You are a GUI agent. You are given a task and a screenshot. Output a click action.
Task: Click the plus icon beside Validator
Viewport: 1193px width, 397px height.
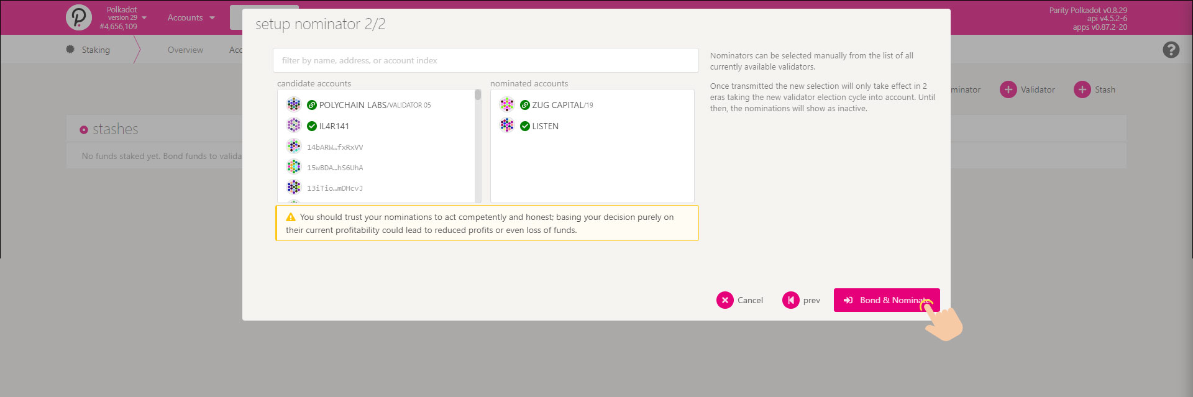(1008, 89)
